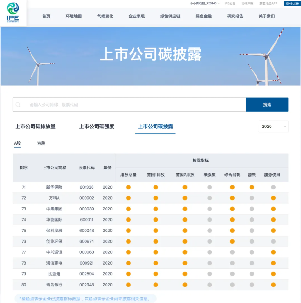This screenshot has height=303, width=301.
Task: Click stock code 000002
Action: [87, 198]
